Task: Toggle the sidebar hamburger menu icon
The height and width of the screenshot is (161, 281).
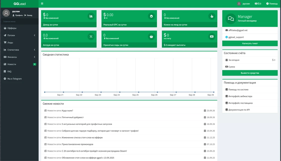Action: pos(42,4)
